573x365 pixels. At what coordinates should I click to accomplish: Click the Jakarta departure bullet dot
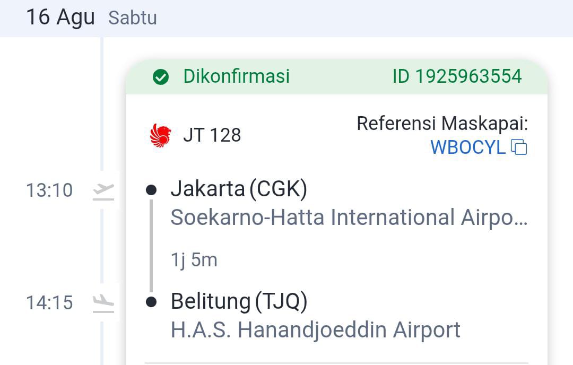[x=151, y=189]
